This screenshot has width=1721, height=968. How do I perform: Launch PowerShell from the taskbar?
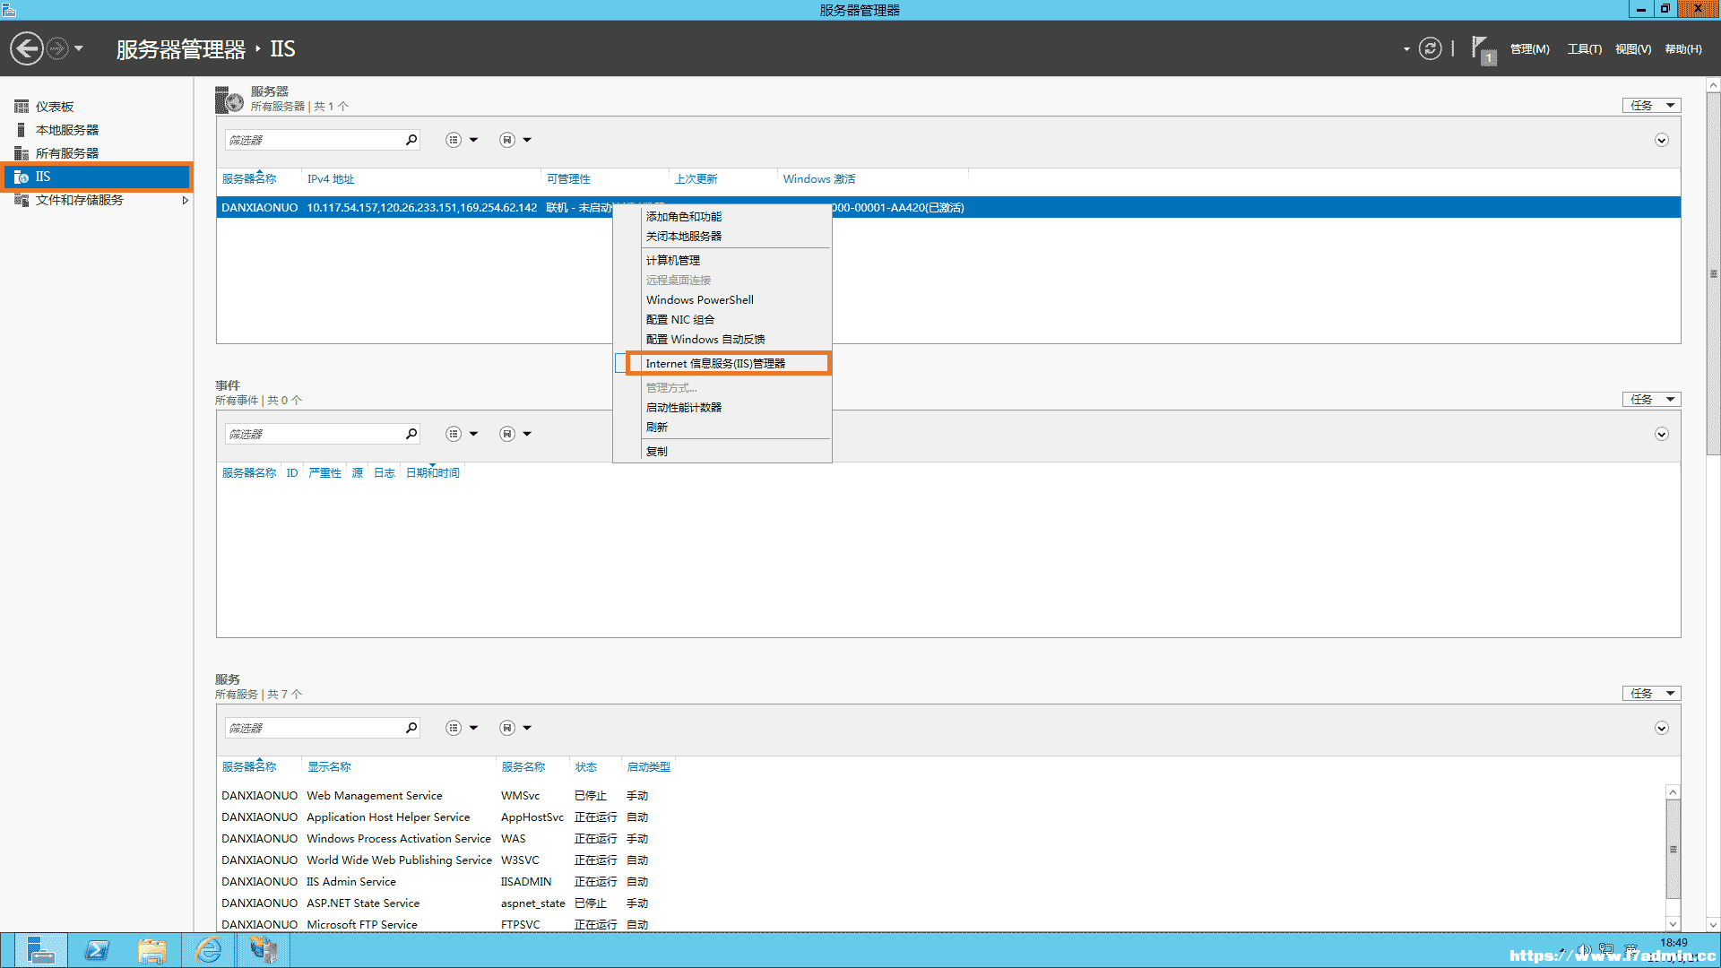tap(97, 950)
